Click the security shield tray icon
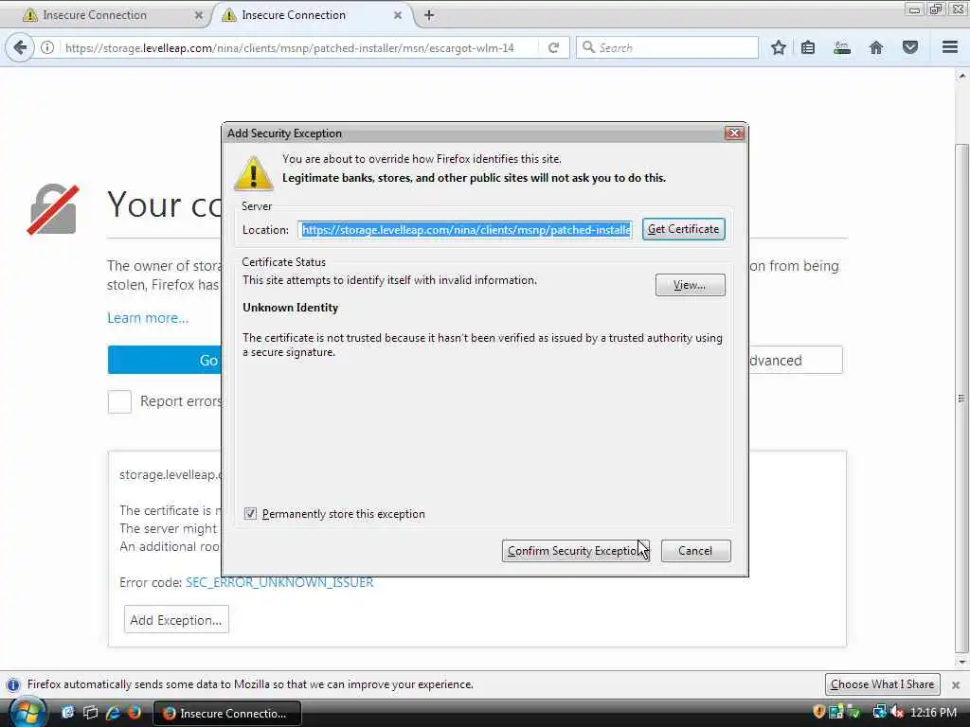 coord(819,712)
